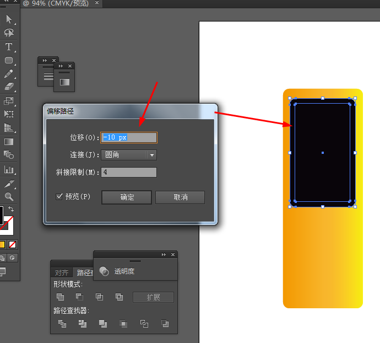Close the 透明度 transparency panel
The height and width of the screenshot is (343, 380).
click(173, 254)
